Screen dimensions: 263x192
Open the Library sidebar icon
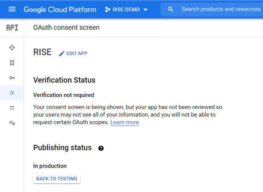(x=12, y=63)
